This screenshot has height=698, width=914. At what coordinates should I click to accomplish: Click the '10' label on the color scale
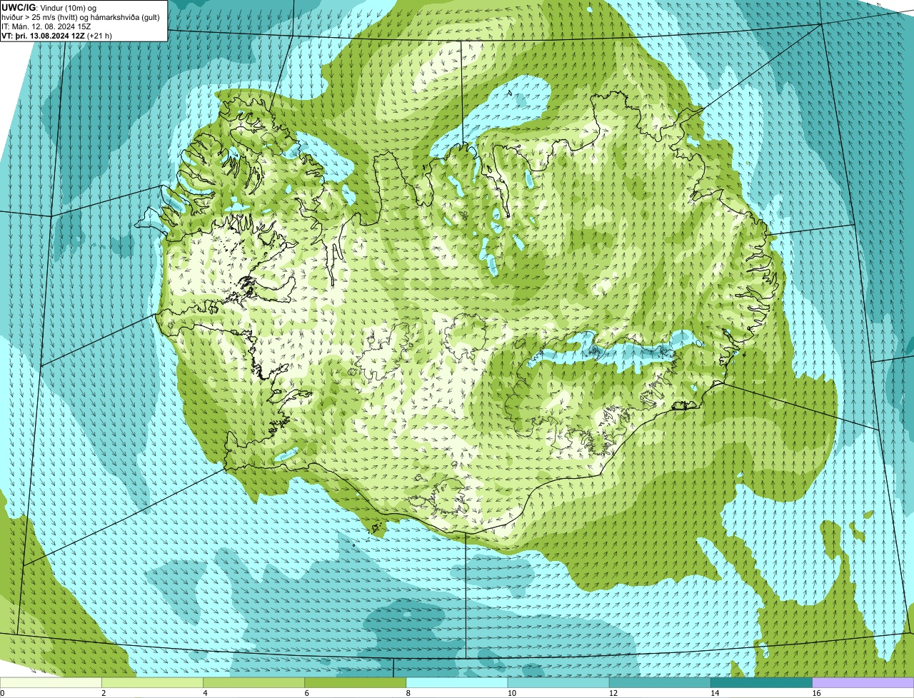(x=511, y=693)
